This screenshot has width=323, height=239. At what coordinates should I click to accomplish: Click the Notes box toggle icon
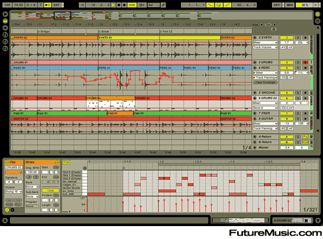[x=57, y=162]
